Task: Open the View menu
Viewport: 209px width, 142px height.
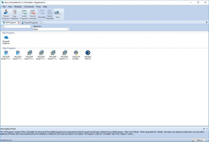Action: (x=10, y=7)
